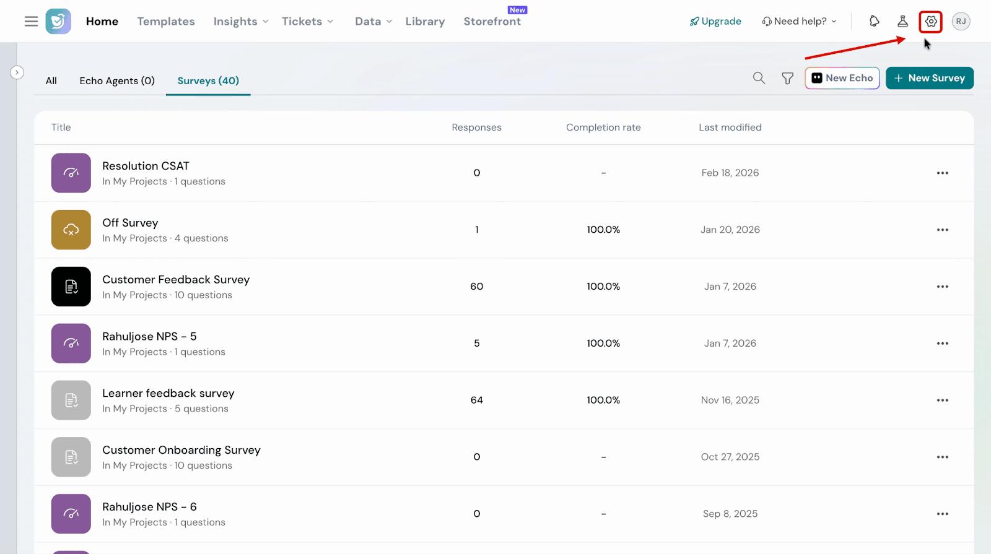The width and height of the screenshot is (991, 554).
Task: Open the Customer Feedback Survey title
Action: click(x=176, y=280)
